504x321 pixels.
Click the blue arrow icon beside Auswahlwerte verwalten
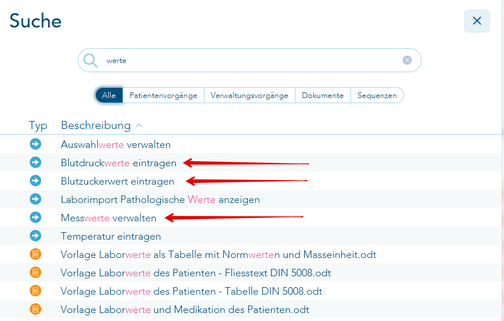[36, 144]
